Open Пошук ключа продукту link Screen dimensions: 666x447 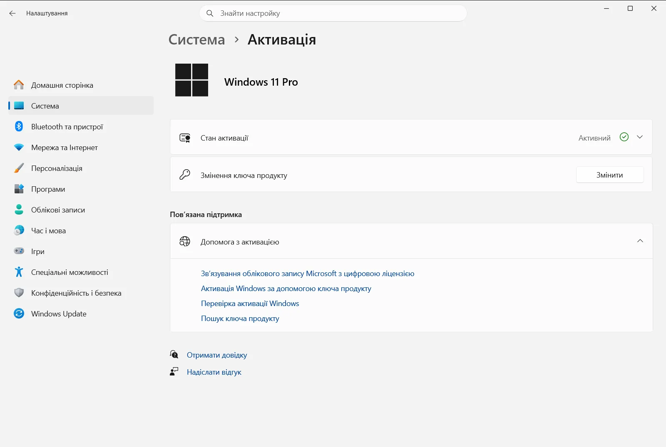[x=240, y=319]
